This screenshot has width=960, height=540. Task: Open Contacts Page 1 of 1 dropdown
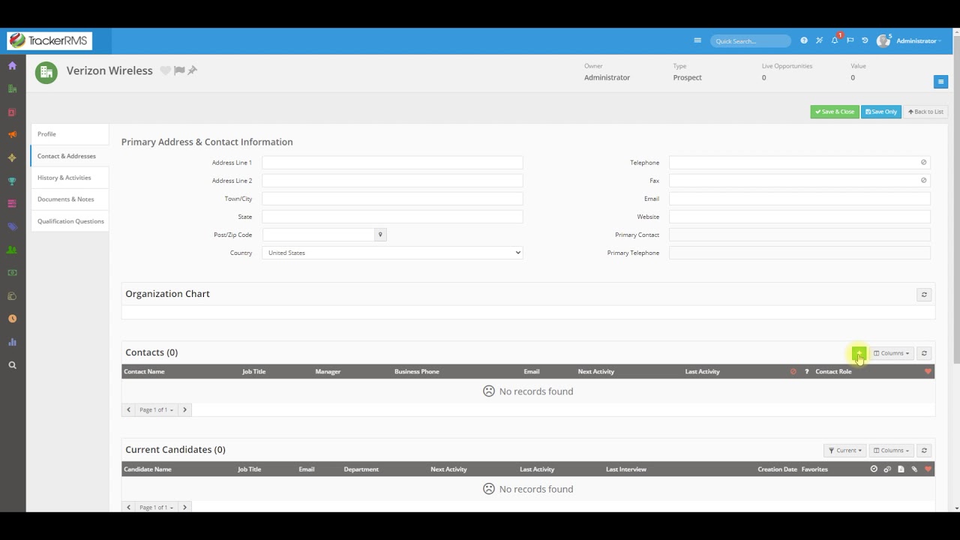(x=156, y=409)
